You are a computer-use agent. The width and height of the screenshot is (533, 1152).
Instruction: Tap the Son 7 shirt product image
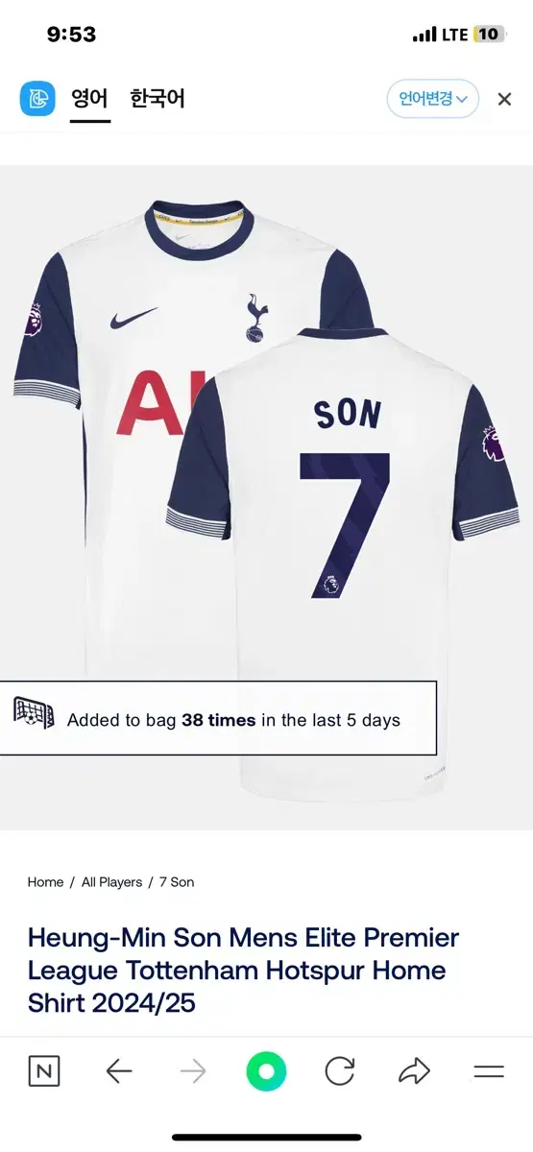click(266, 497)
